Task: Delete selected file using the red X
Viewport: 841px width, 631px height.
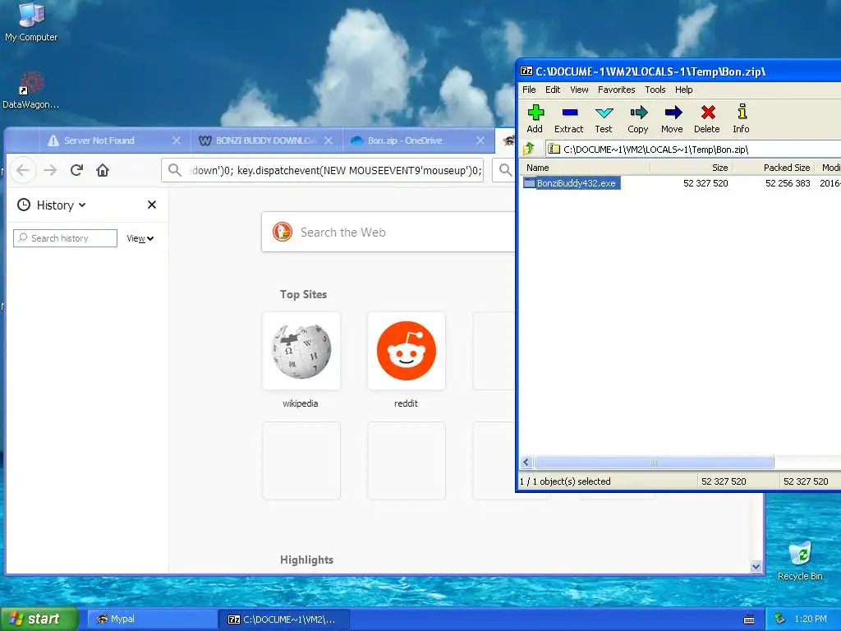Action: 707,118
